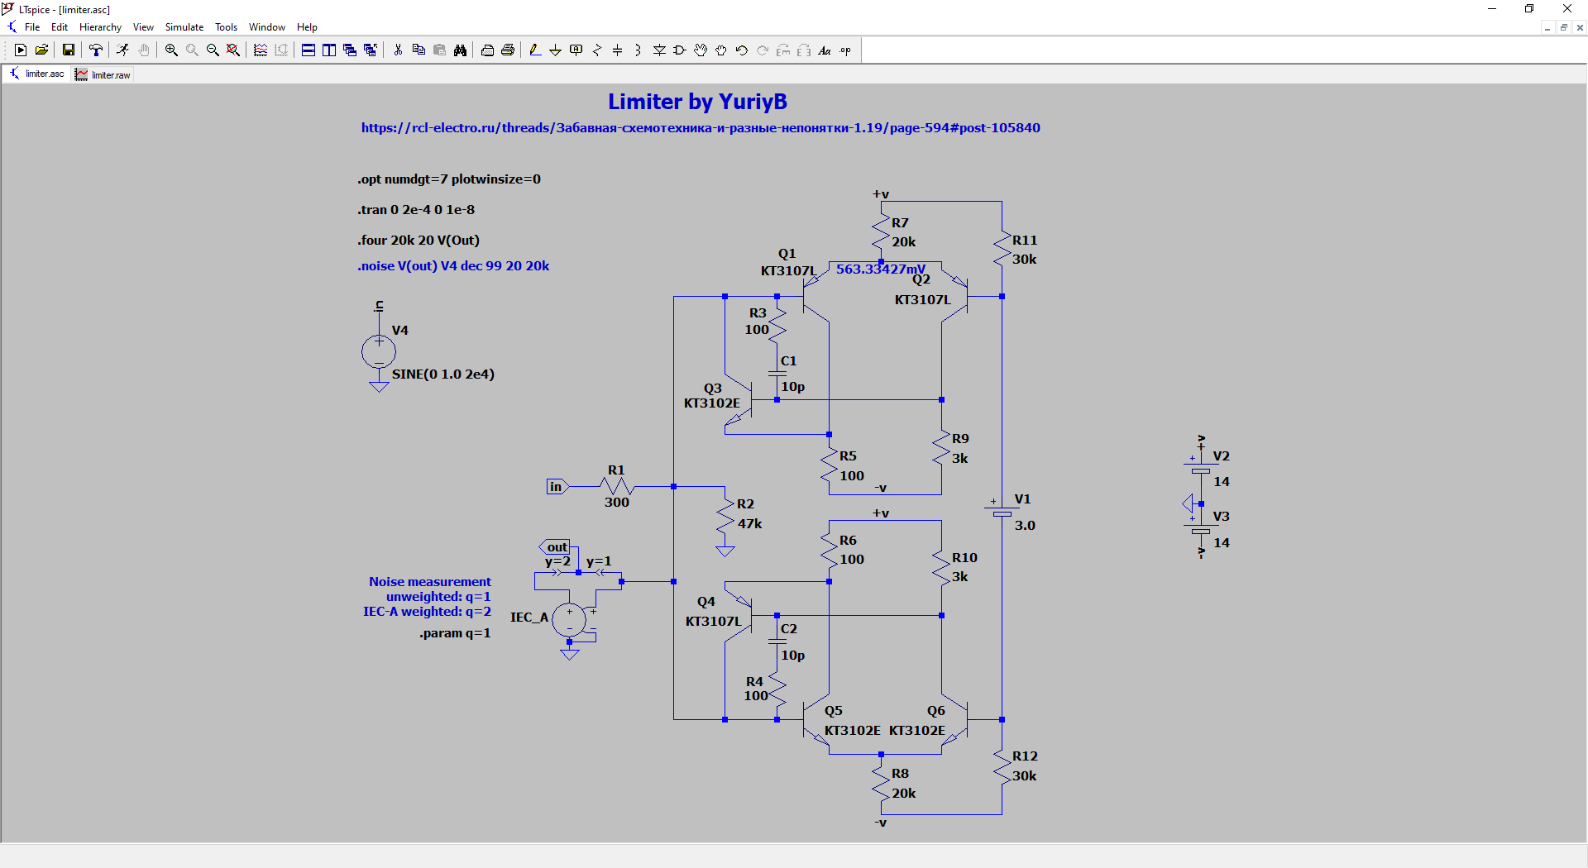The width and height of the screenshot is (1588, 868).
Task: Switch to the limiter.asc tab
Action: click(x=37, y=74)
